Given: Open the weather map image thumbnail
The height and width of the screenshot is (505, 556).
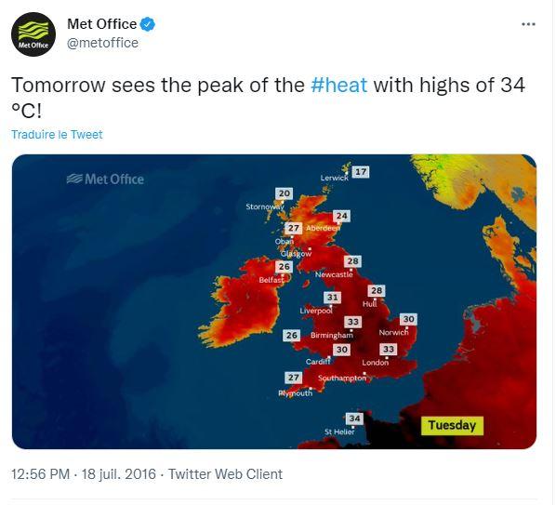Looking at the screenshot, I should tap(274, 302).
